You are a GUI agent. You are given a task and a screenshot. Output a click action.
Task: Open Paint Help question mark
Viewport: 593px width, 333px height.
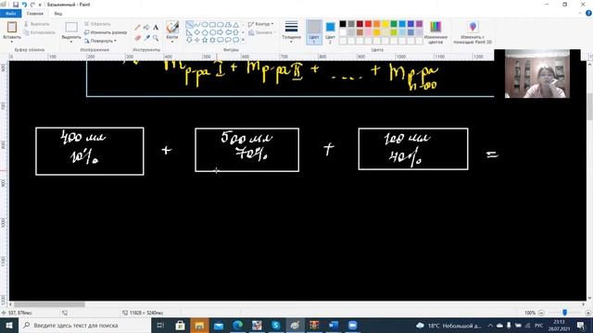[x=589, y=13]
